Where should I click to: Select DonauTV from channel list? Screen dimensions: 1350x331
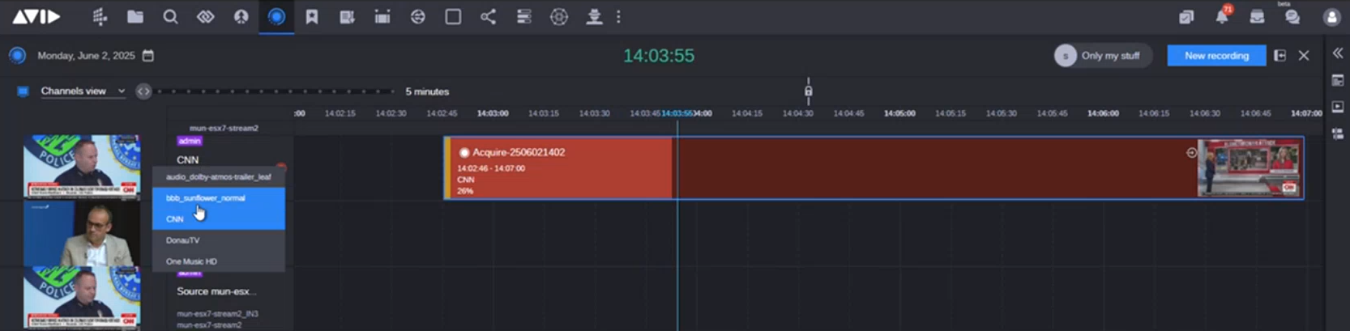click(219, 240)
